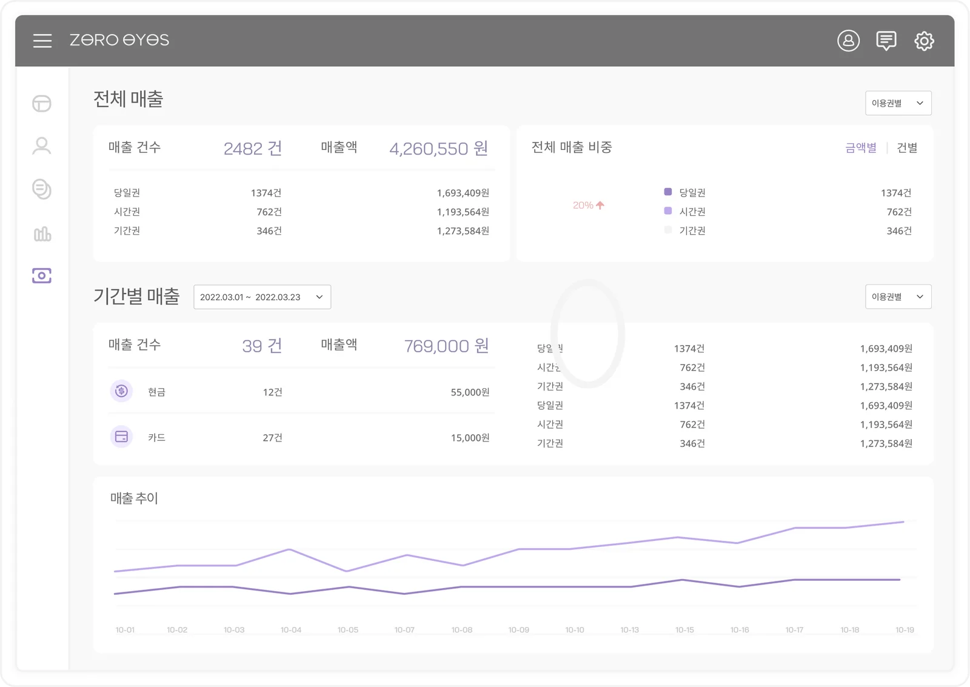Click the 10-01 axis label
The image size is (970, 687).
pyautogui.click(x=125, y=630)
